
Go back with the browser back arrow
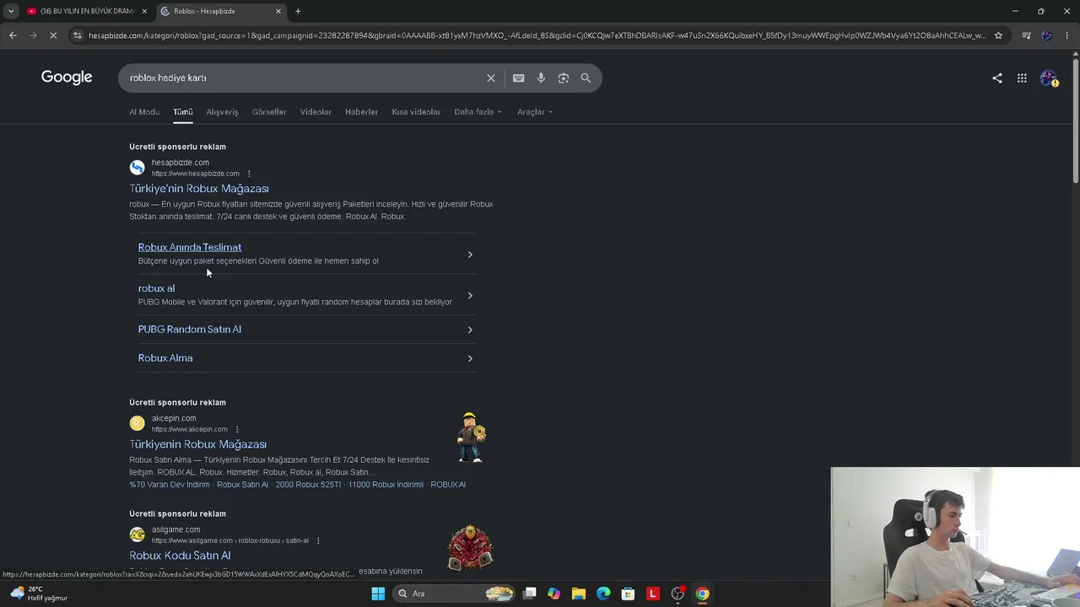point(13,35)
